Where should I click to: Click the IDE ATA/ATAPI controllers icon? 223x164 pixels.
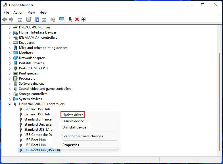pyautogui.click(x=15, y=38)
